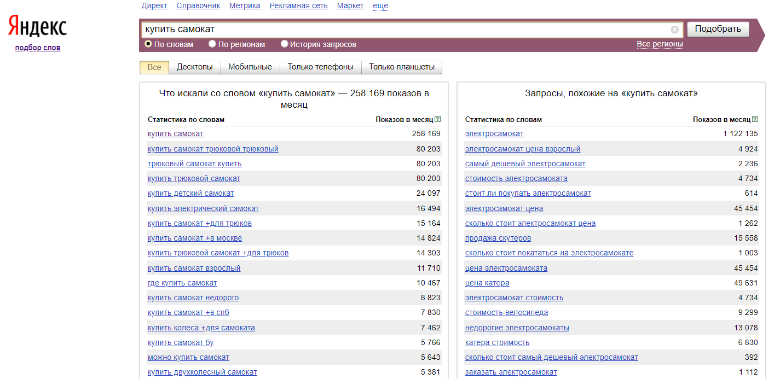Switch to the 'Десктопы' tab

[194, 67]
